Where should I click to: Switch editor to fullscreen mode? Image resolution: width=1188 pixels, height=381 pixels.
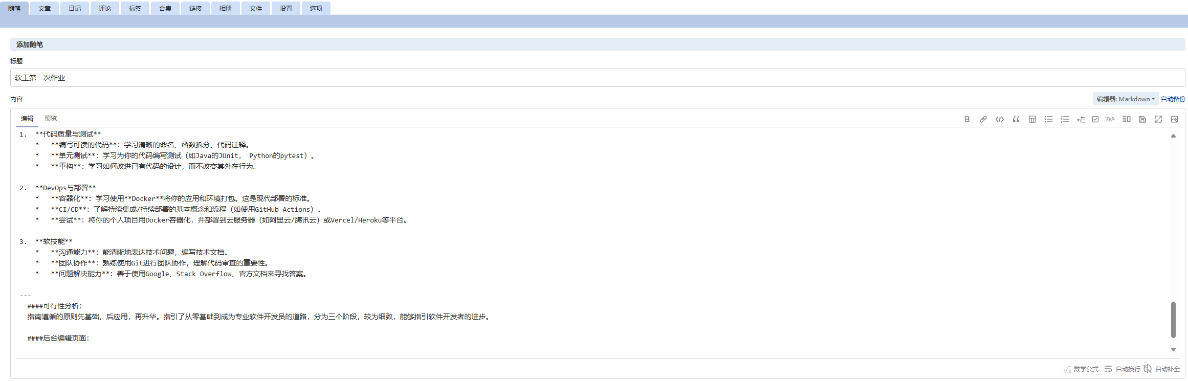1158,119
